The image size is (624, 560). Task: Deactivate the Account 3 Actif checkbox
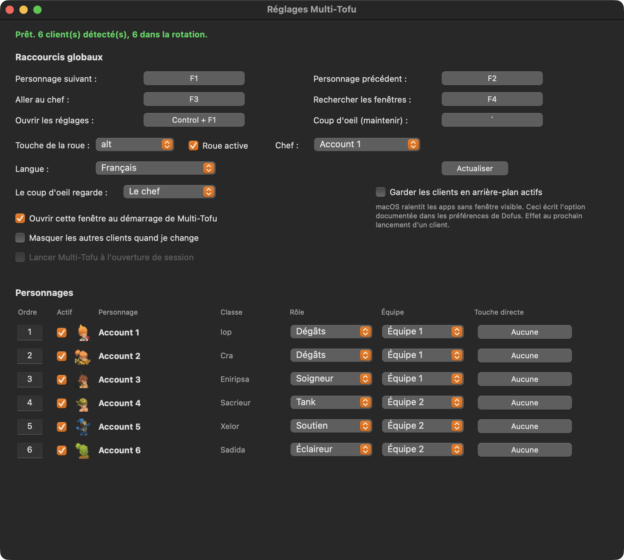[x=62, y=379]
